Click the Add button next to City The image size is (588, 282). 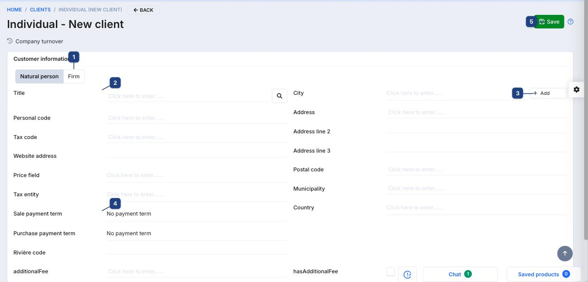548,93
